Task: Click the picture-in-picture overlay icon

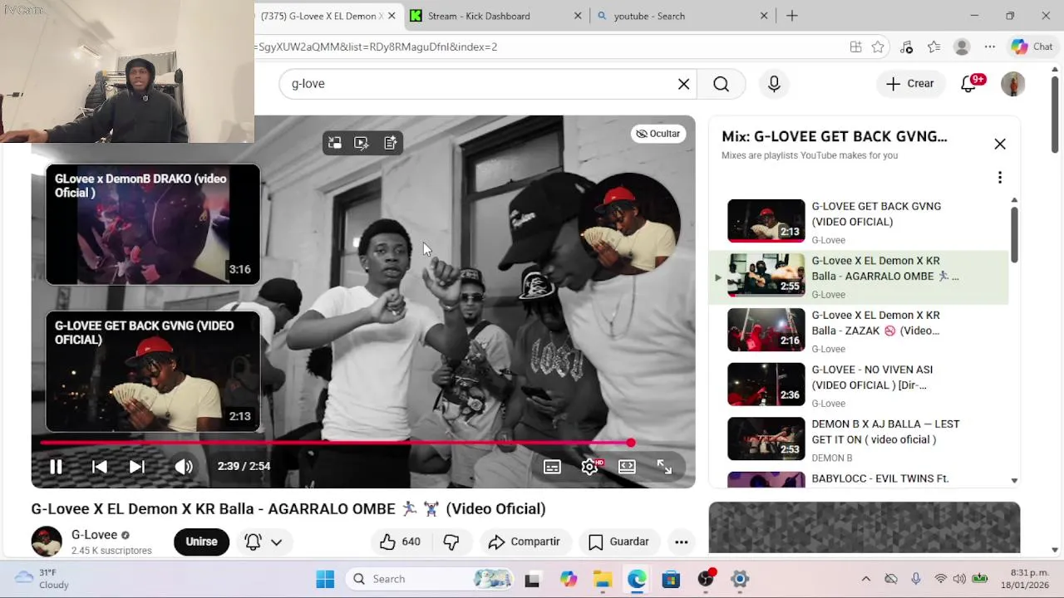Action: [335, 143]
